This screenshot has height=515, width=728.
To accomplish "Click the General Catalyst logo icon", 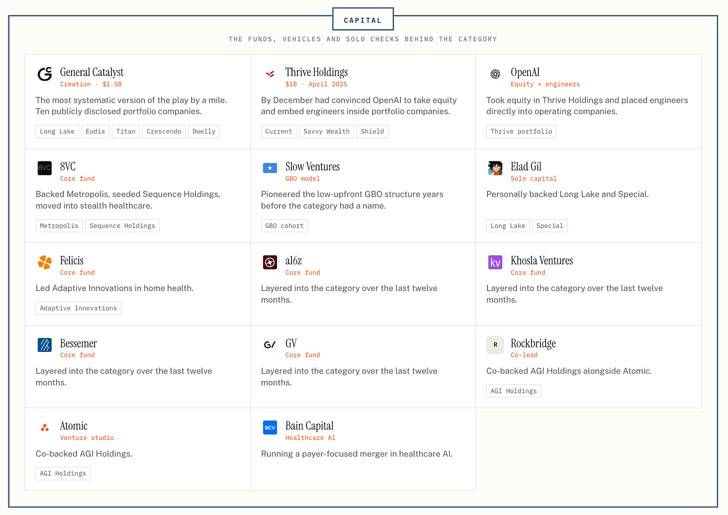I will (45, 74).
